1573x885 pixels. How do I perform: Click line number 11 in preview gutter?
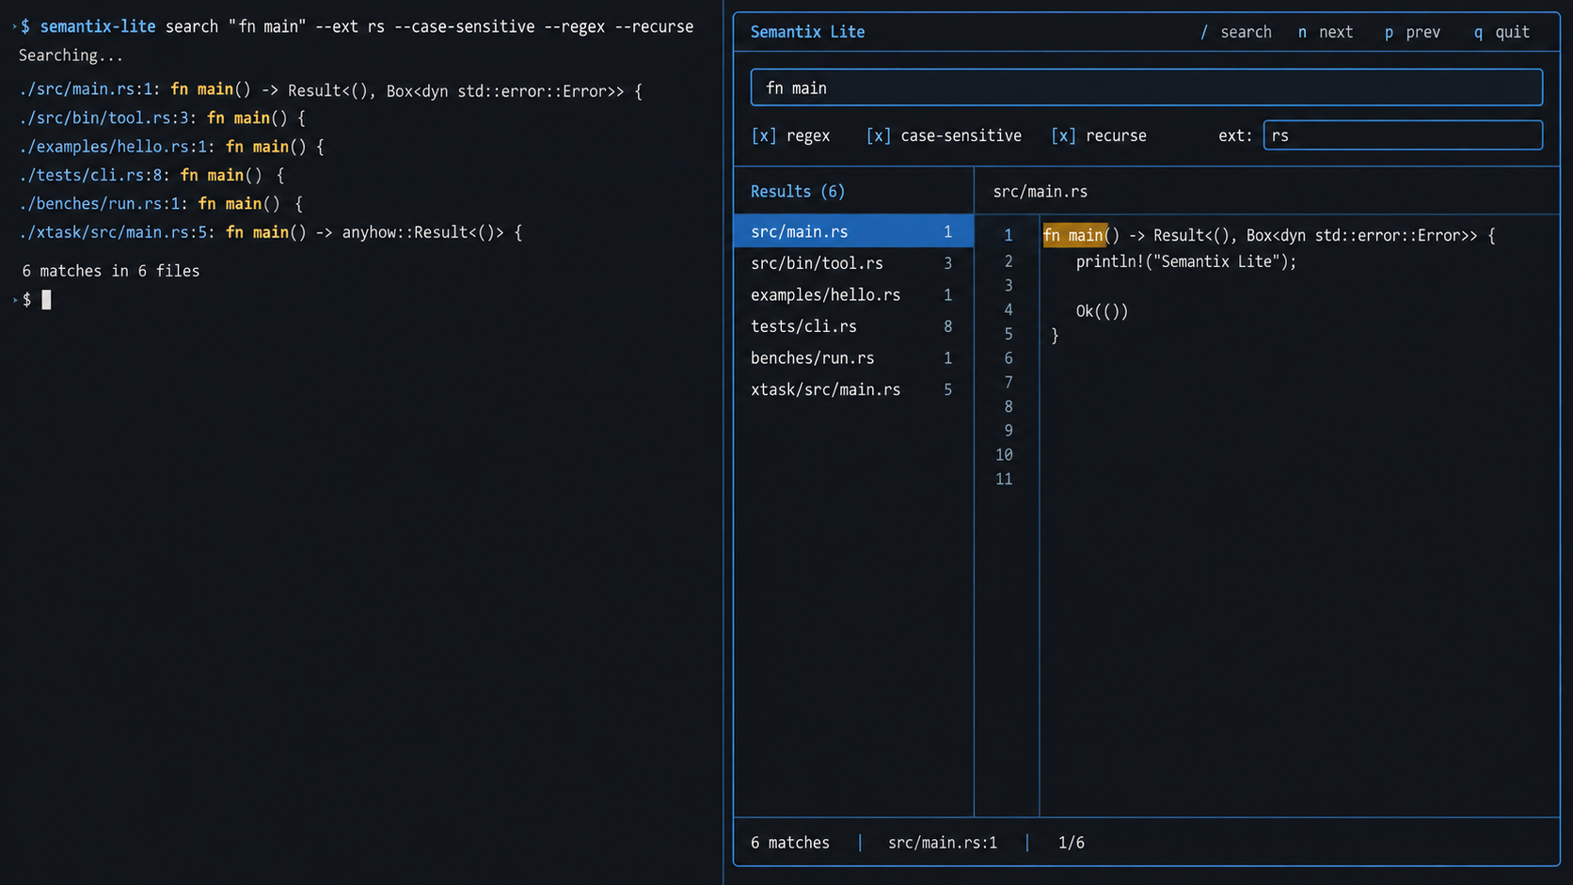click(1004, 479)
